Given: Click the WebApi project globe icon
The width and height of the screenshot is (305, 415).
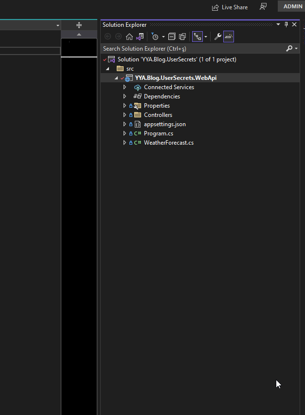Looking at the screenshot, I should [129, 78].
